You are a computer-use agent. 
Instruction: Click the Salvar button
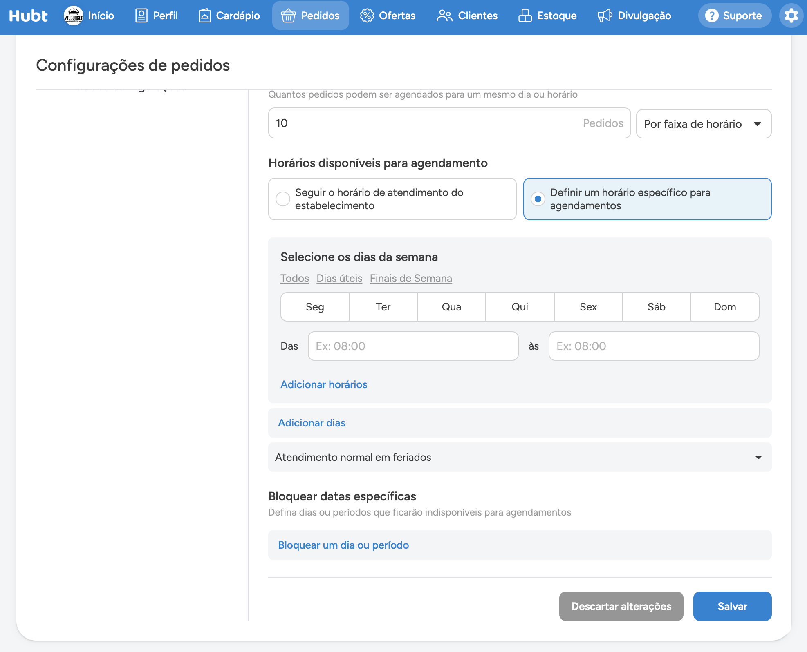point(732,606)
